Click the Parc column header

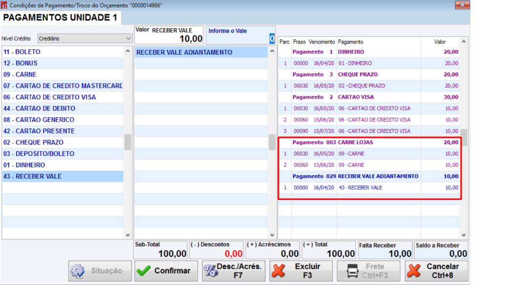pyautogui.click(x=285, y=41)
